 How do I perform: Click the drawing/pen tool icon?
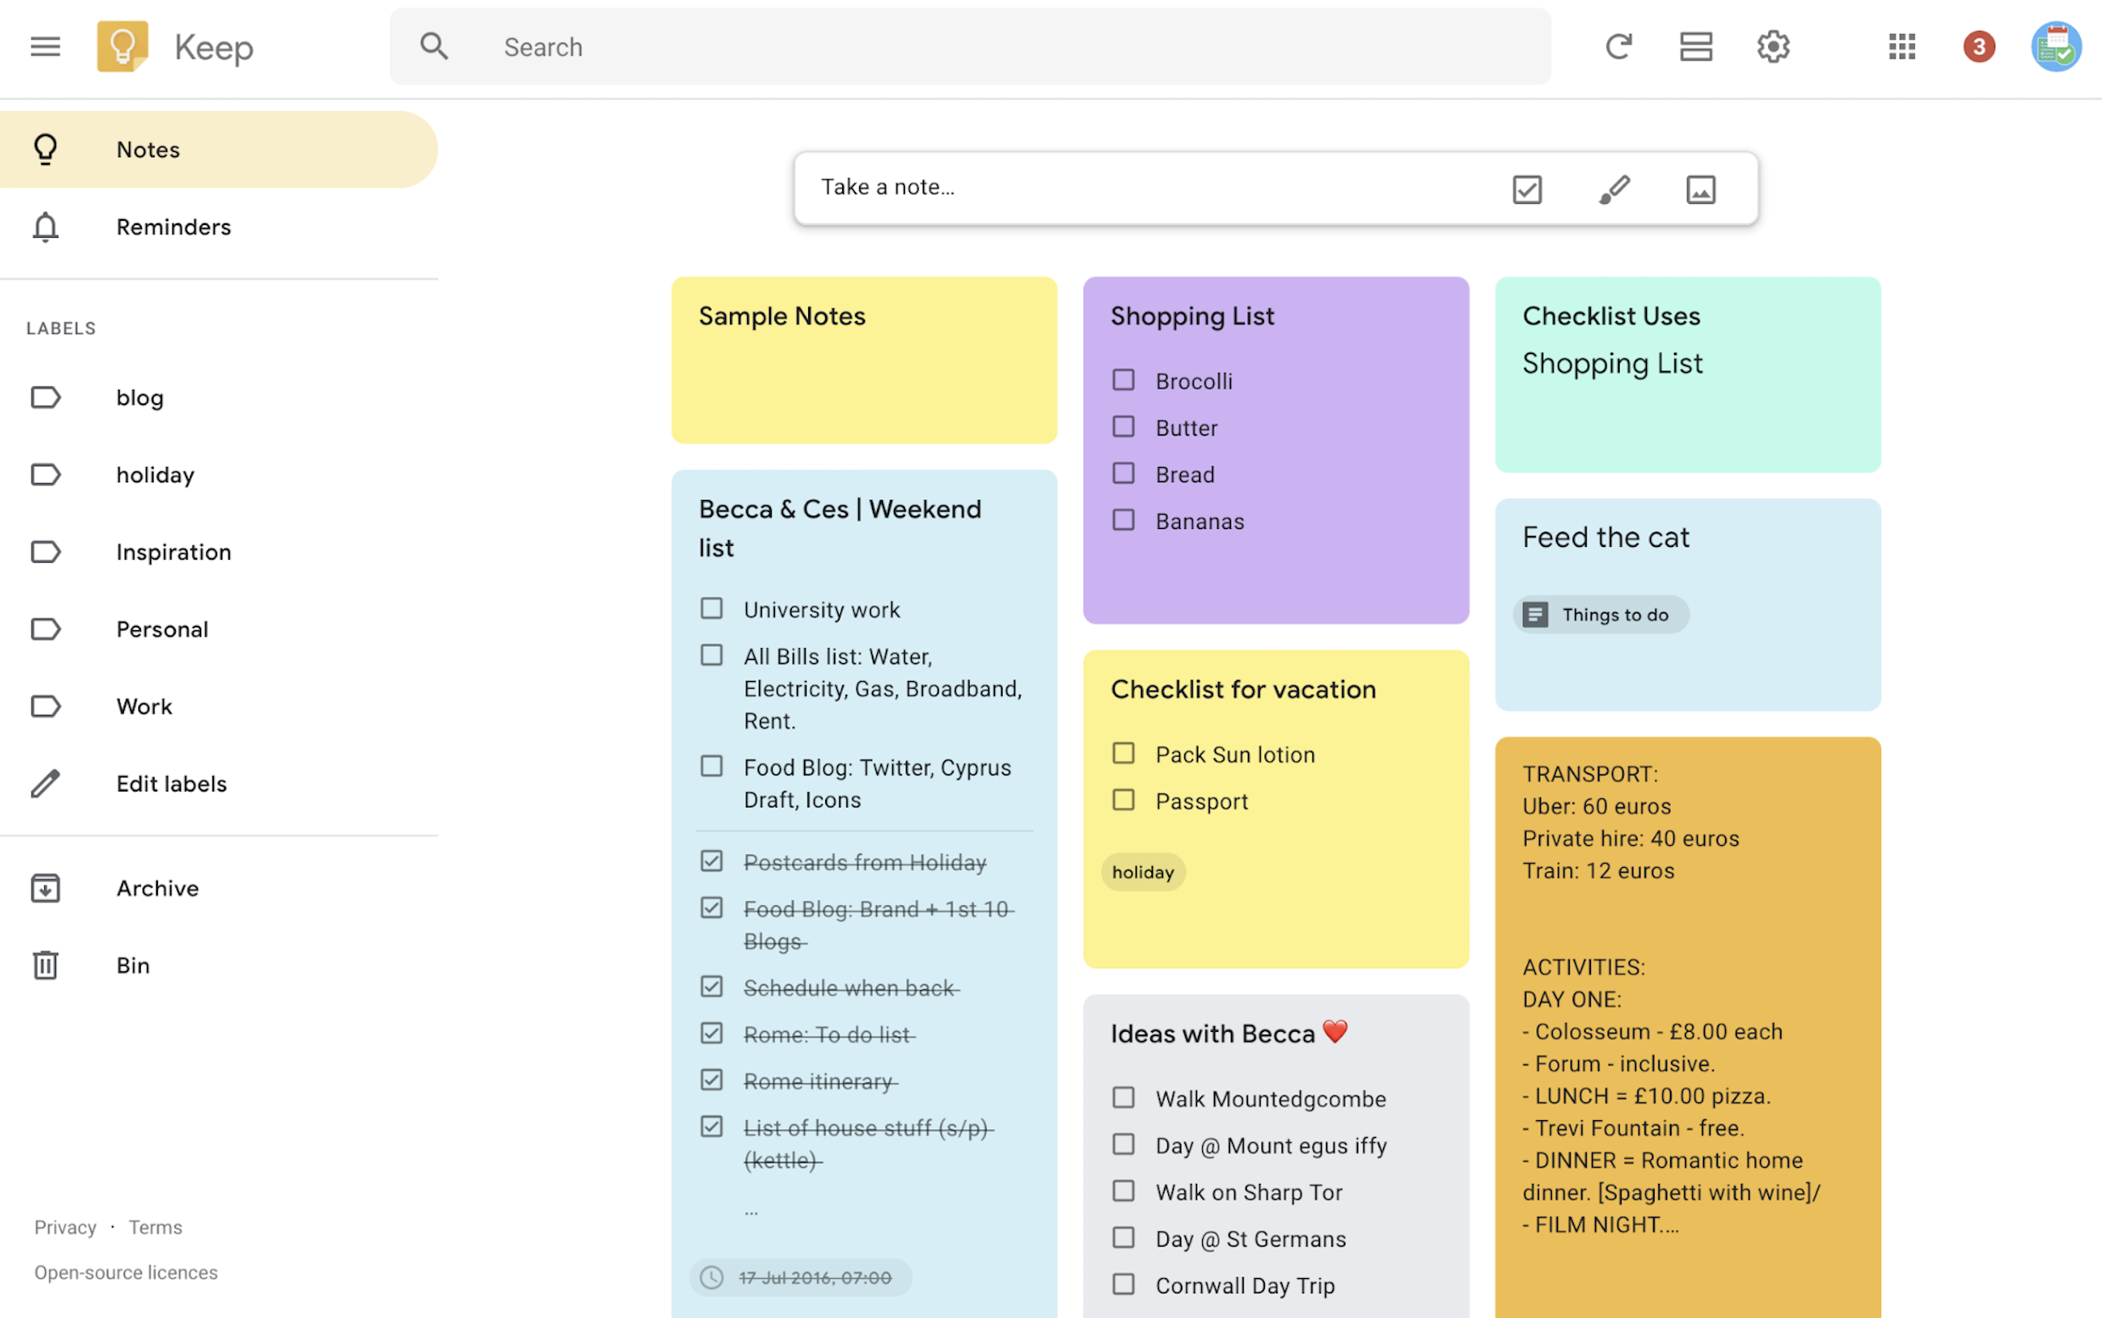pos(1613,189)
